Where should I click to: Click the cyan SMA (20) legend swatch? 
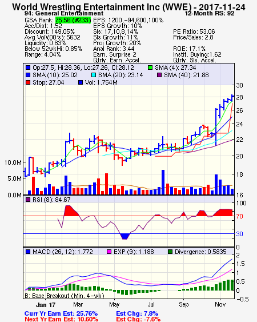(94, 75)
